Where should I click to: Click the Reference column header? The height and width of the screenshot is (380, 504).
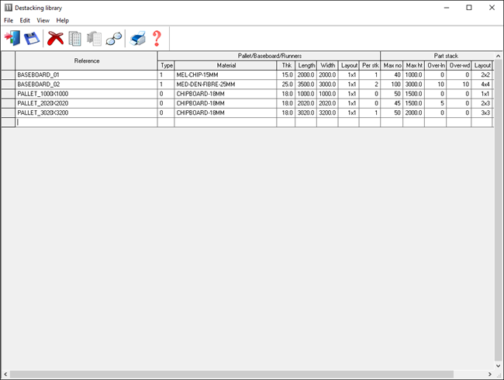coord(86,60)
